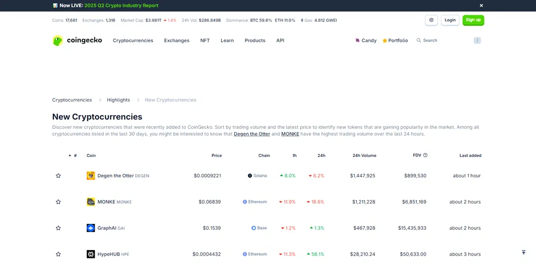Sort by the Last added column header
536x265 pixels.
(x=471, y=155)
